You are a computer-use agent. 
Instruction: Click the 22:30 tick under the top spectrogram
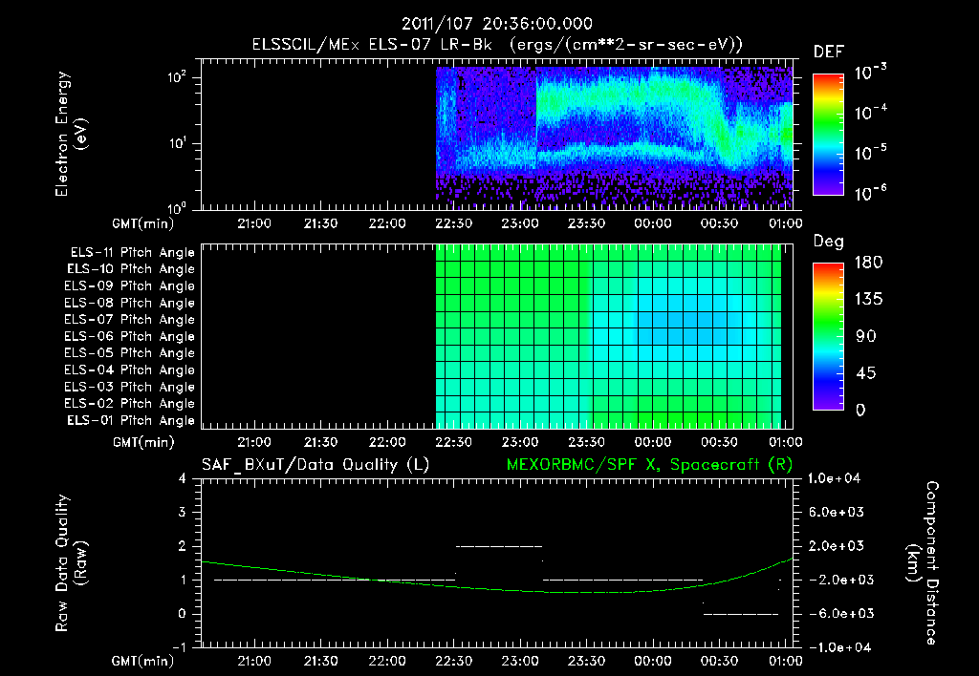453,223
